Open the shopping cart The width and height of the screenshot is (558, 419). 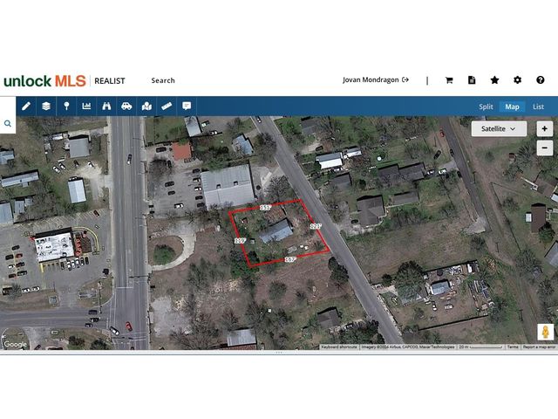[x=449, y=80]
